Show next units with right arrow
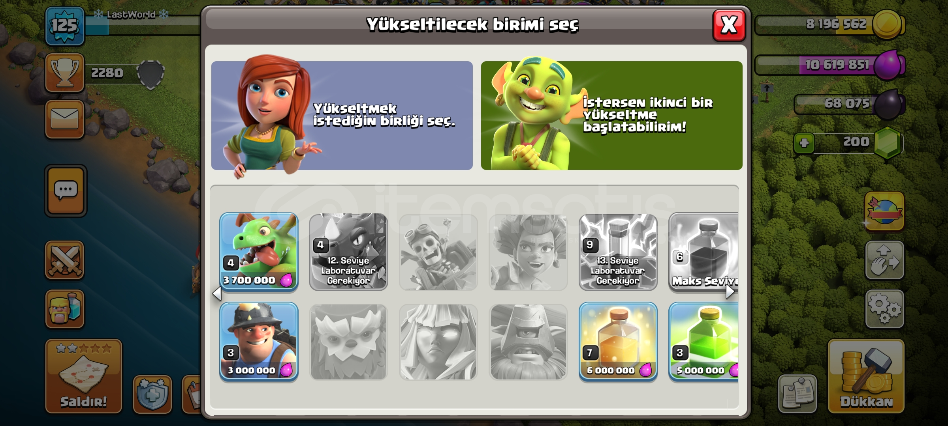Screen dimensions: 948x426 point(730,291)
